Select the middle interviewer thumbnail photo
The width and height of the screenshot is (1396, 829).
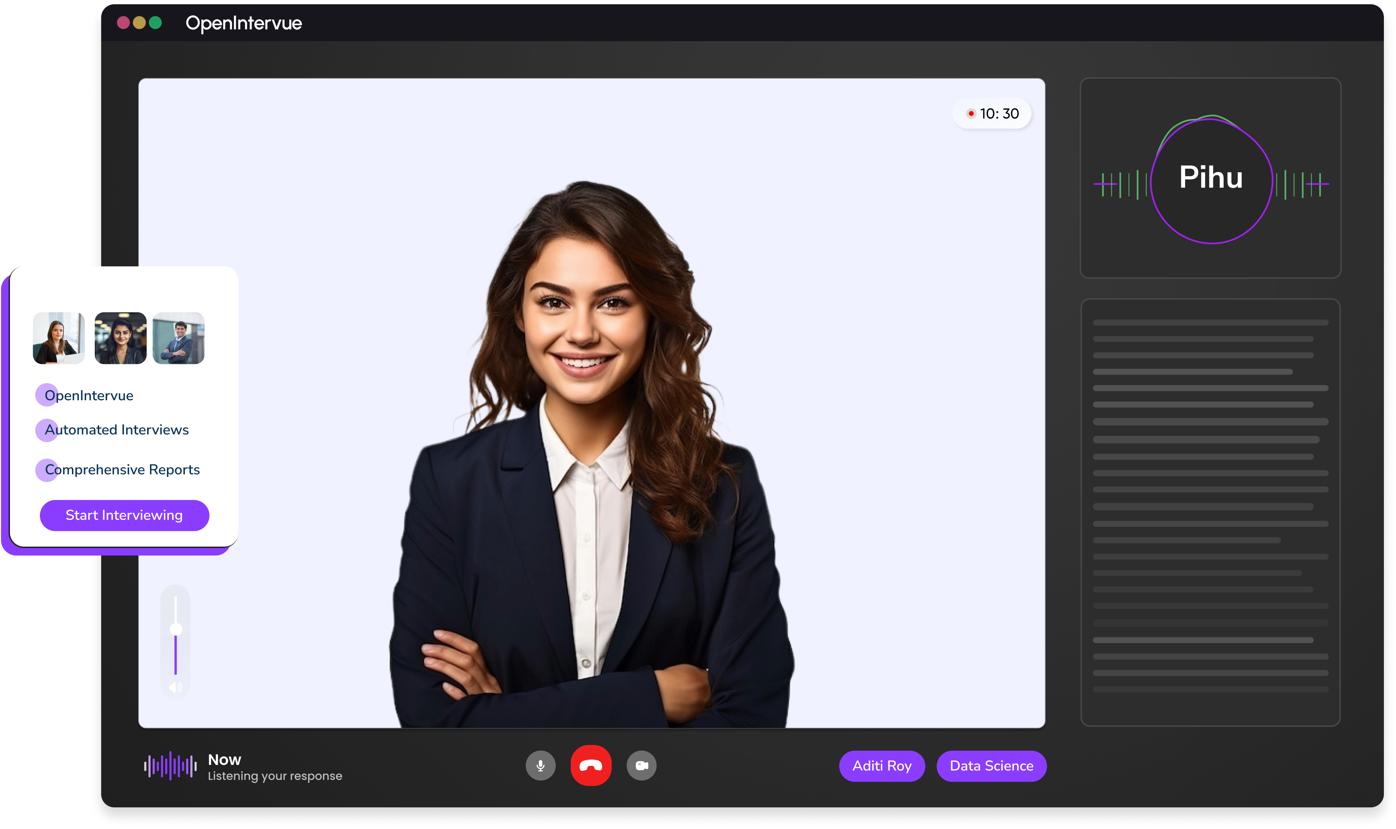(x=120, y=338)
